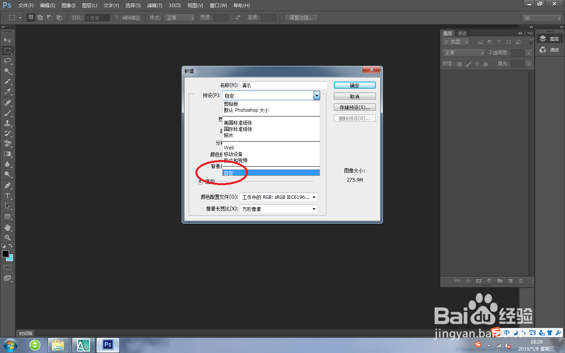This screenshot has width=565, height=353.
Task: Switch to the 通道 tab in layers panel
Action: click(x=462, y=33)
